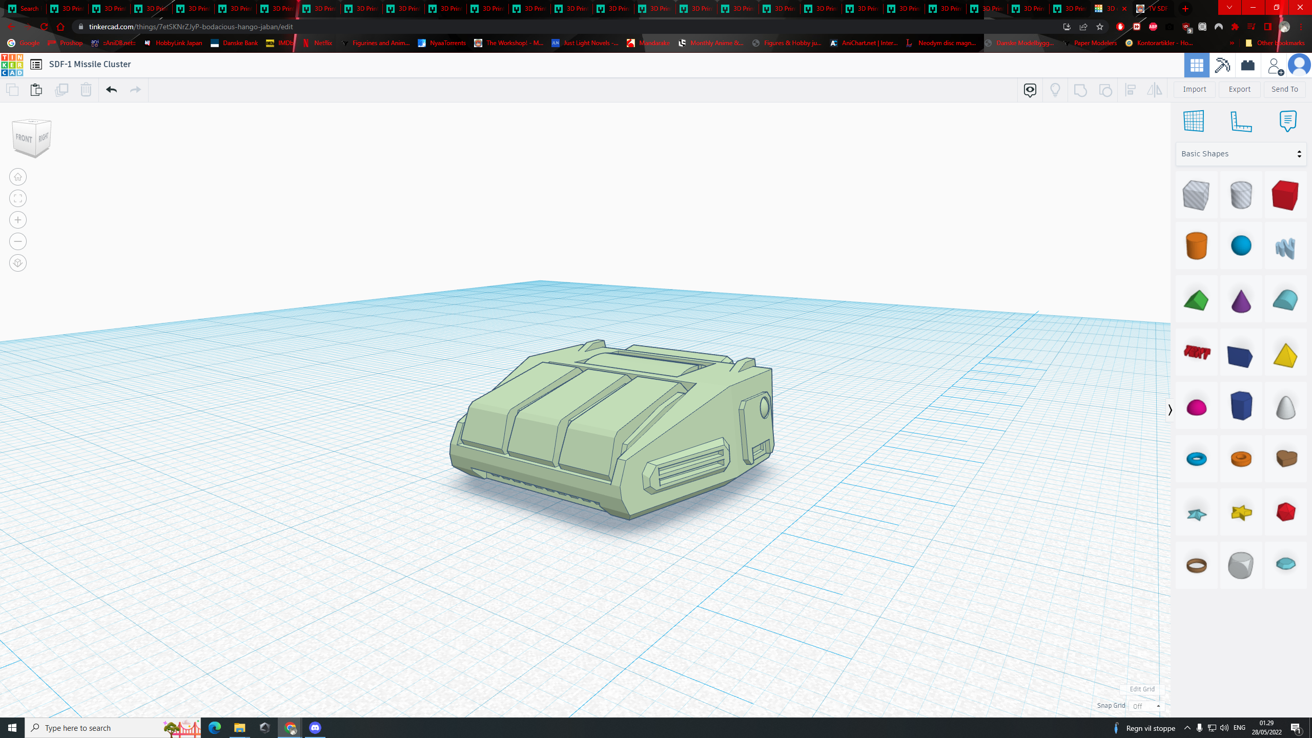This screenshot has height=738, width=1312.
Task: Select the purple Cone shape
Action: (1241, 300)
